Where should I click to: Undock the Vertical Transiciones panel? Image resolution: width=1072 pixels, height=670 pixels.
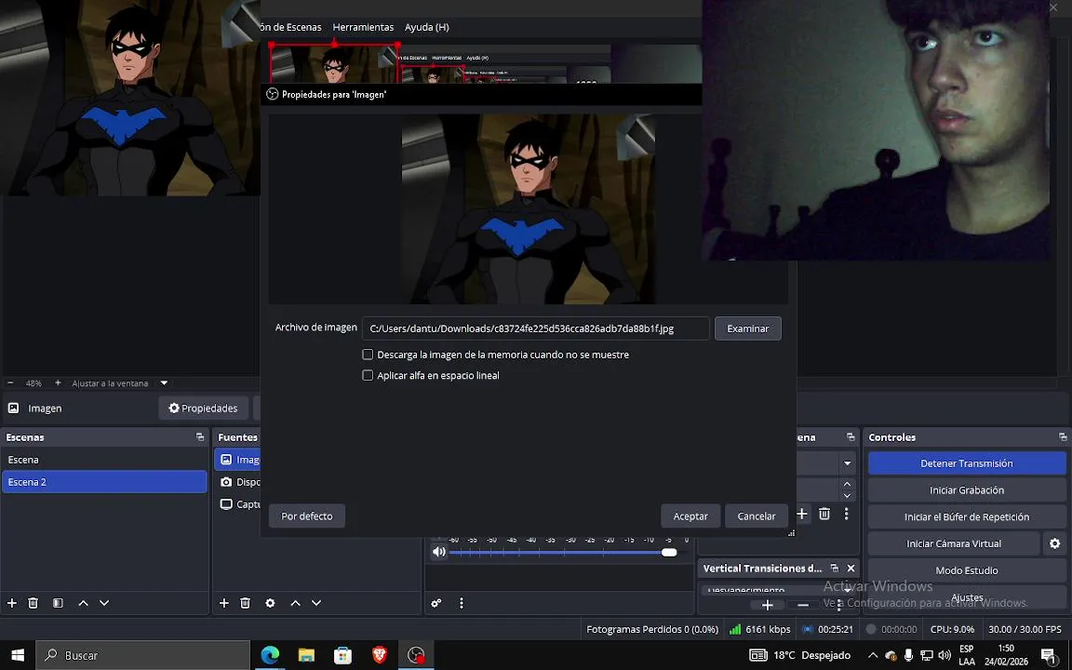pos(834,569)
